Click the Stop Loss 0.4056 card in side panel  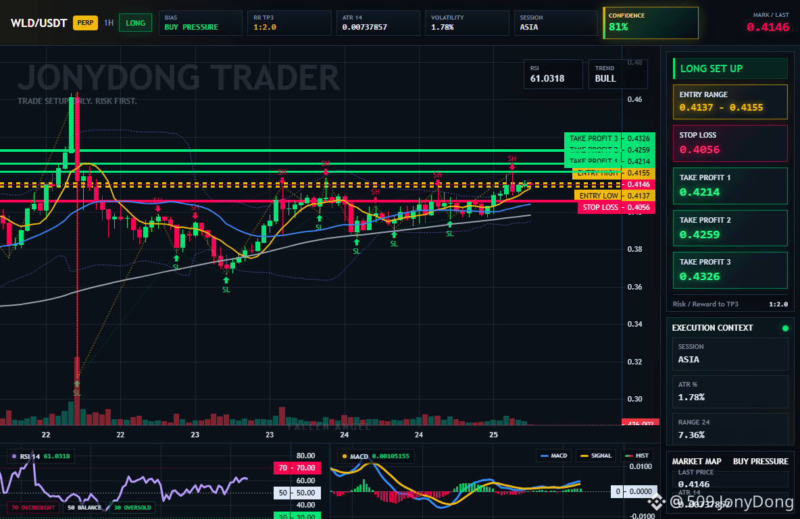click(x=730, y=143)
